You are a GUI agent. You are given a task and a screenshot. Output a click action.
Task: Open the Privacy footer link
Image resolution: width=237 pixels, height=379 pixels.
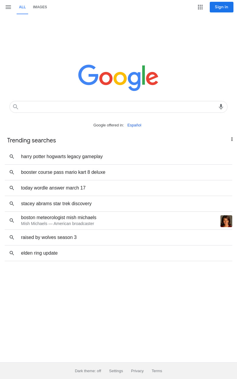click(137, 371)
